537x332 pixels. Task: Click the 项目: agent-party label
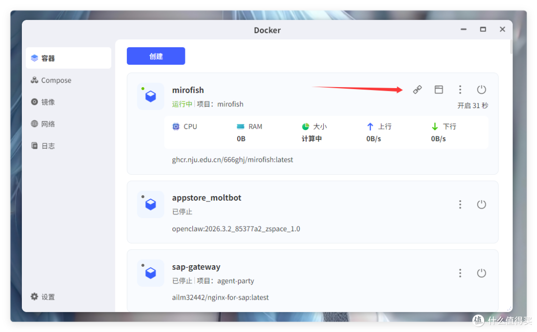pyautogui.click(x=225, y=281)
